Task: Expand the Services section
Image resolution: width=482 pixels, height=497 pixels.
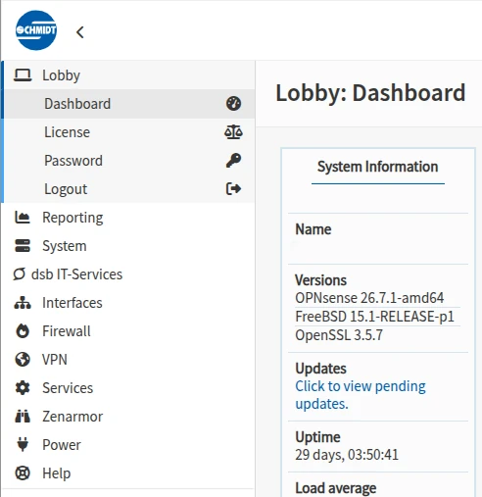Action: click(x=127, y=388)
